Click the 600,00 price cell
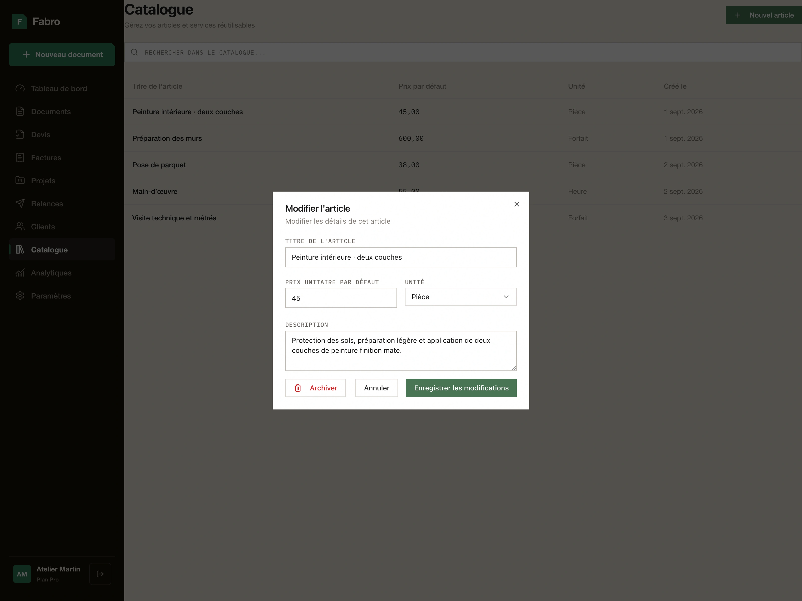Image resolution: width=802 pixels, height=601 pixels. tap(411, 138)
